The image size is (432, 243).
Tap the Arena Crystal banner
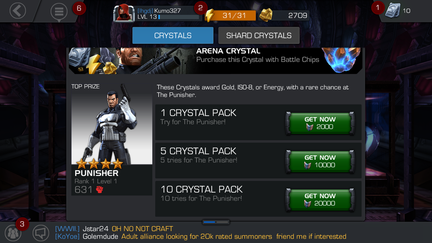pos(215,61)
